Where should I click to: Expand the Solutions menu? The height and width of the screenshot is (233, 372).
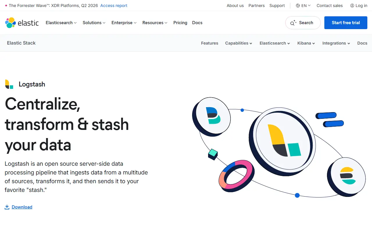[x=94, y=23]
